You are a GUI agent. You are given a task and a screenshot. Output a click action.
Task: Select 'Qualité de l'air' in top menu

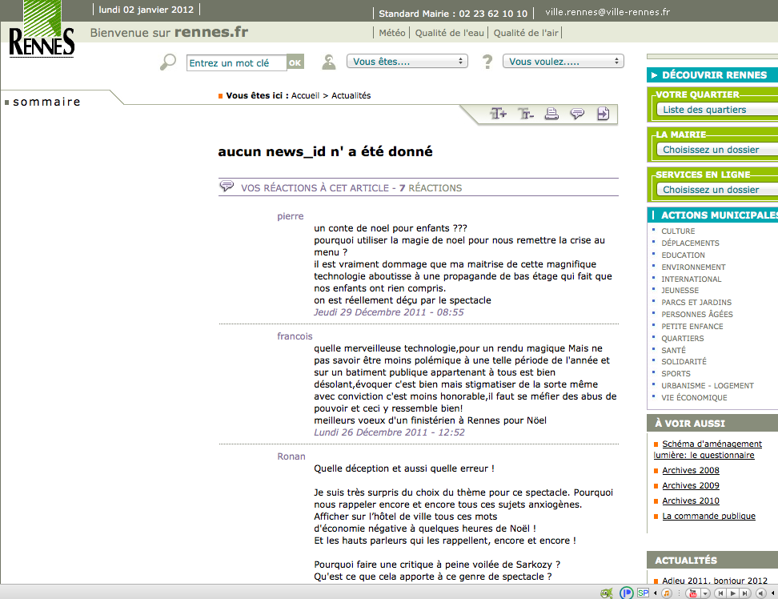pyautogui.click(x=526, y=33)
